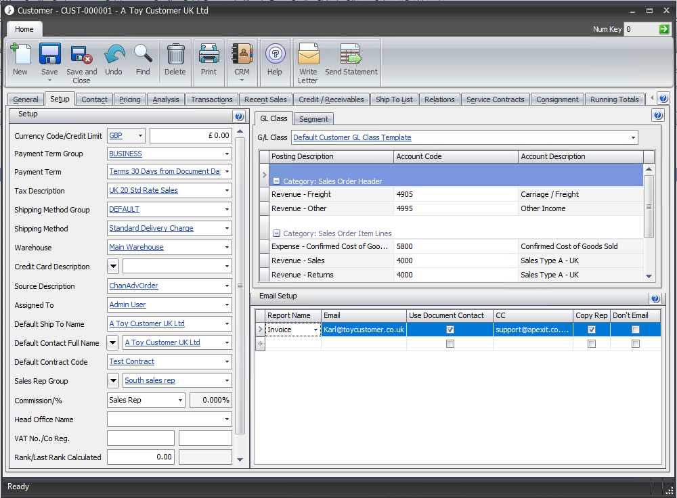The width and height of the screenshot is (677, 498).
Task: Follow the Main Warehouse link
Action: (136, 248)
